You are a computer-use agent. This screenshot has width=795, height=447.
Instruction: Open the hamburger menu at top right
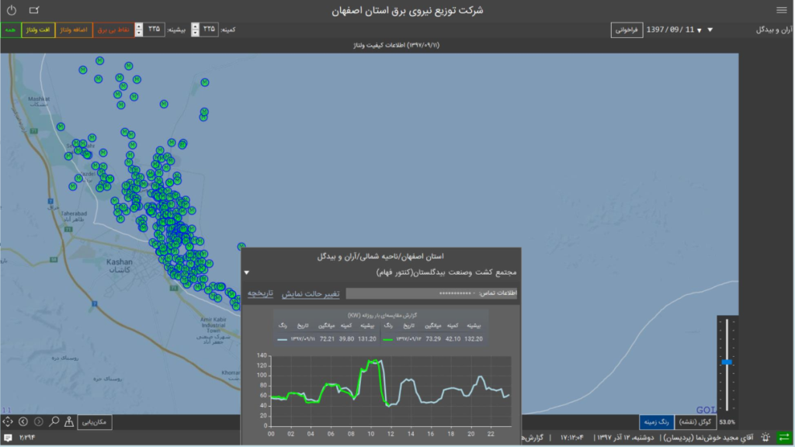(781, 10)
